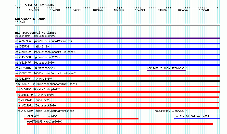Click the left arrow end of ruler
This screenshot has height=134, width=227.
[16, 8]
